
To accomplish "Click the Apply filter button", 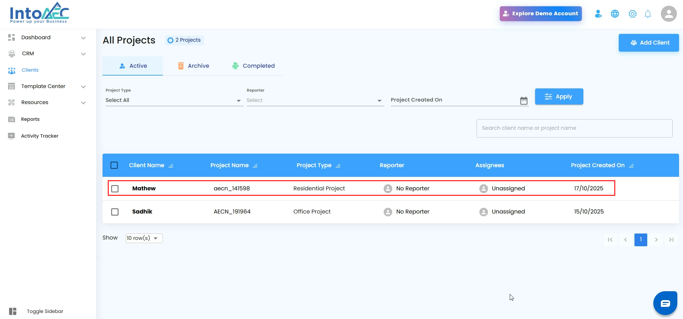I will 559,97.
